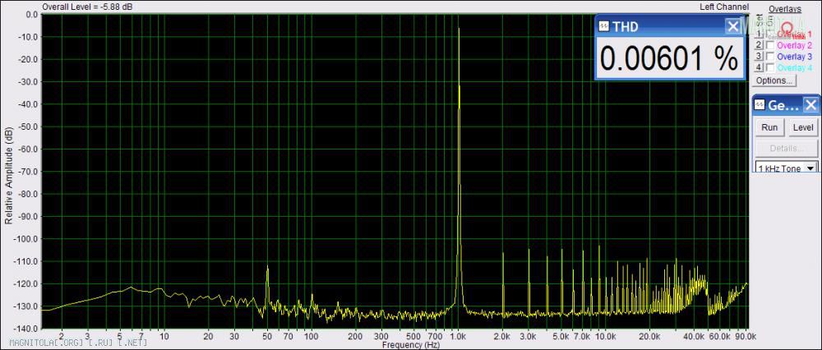Click the Left Channel label
This screenshot has width=822, height=350.
(x=723, y=7)
